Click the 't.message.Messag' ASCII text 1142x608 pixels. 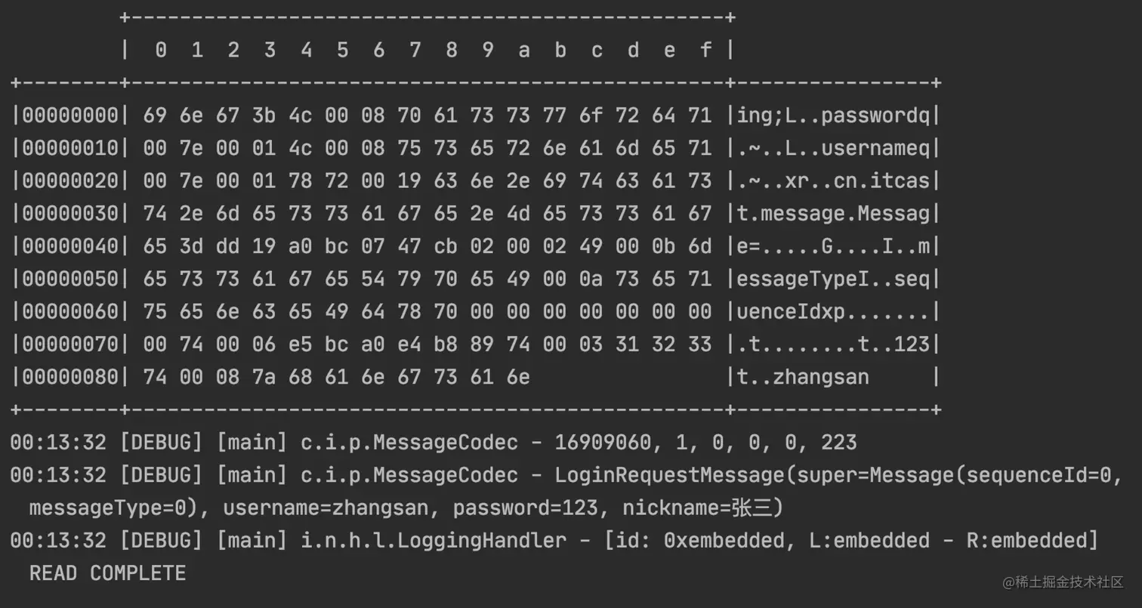tap(833, 213)
